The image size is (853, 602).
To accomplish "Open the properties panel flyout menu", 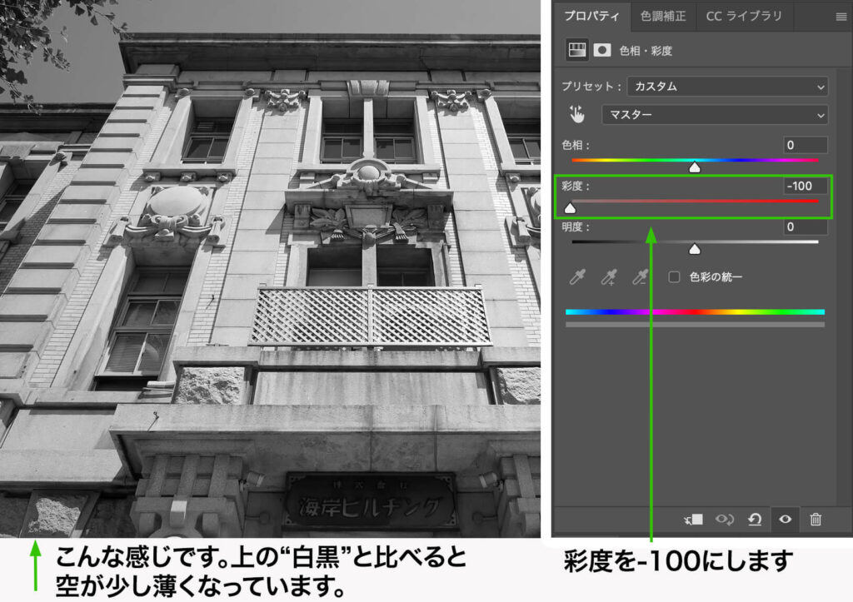I will pyautogui.click(x=841, y=17).
